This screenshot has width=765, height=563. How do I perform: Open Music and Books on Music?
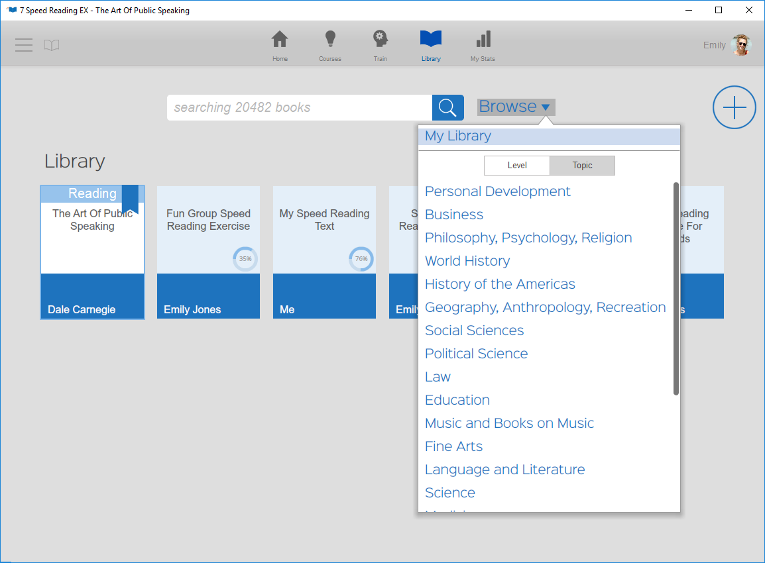[x=509, y=423]
